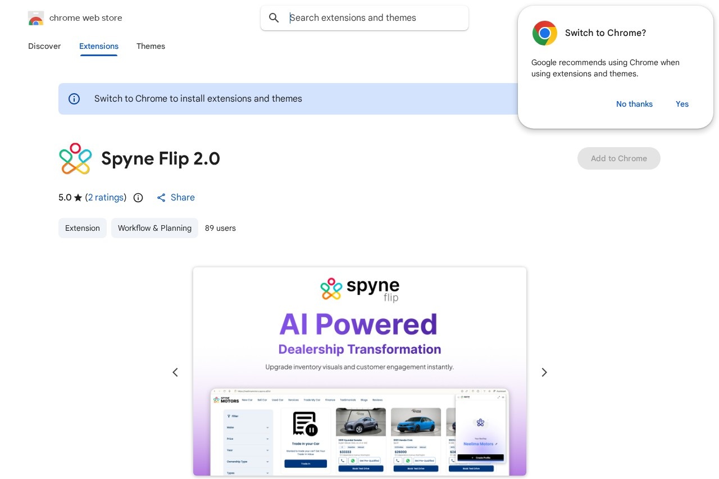719x479 pixels.
Task: Show next screenshot with right chevron
Action: [x=544, y=372]
